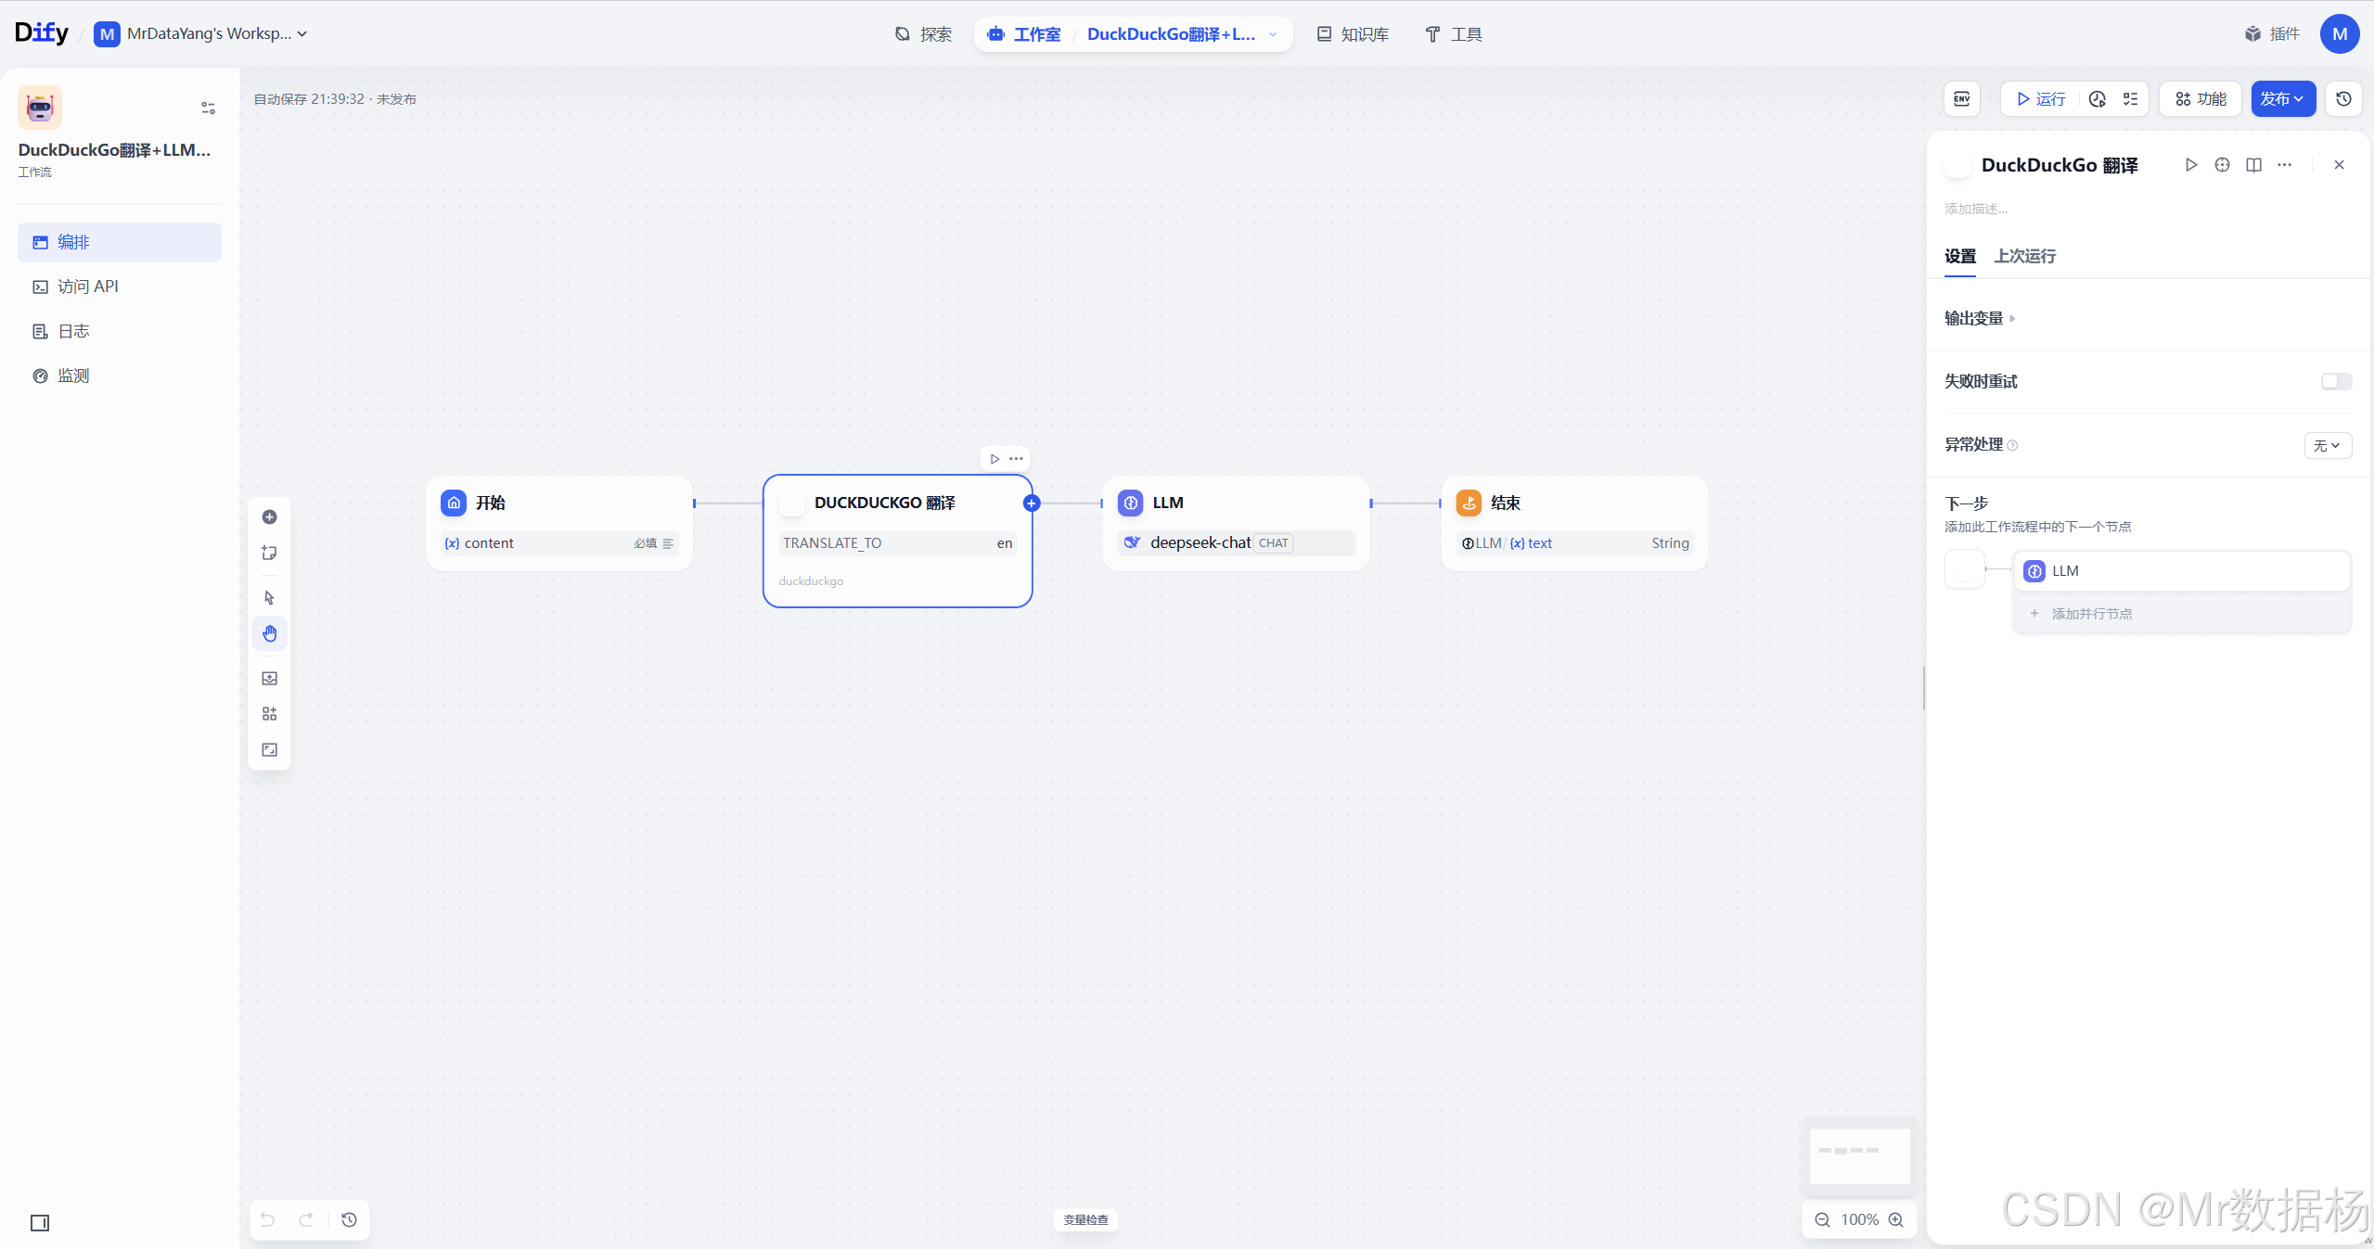Open the 发布 publish dropdown

click(2282, 99)
